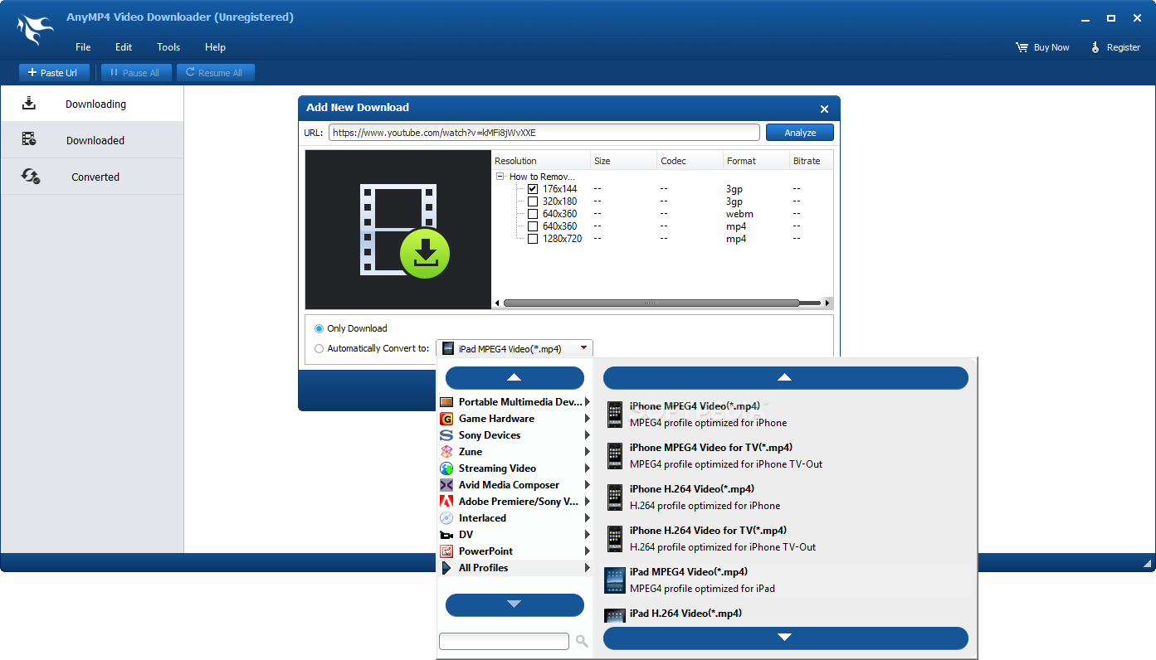Click the Converted arrows icon in sidebar
Image resolution: width=1156 pixels, height=660 pixels.
click(x=31, y=176)
